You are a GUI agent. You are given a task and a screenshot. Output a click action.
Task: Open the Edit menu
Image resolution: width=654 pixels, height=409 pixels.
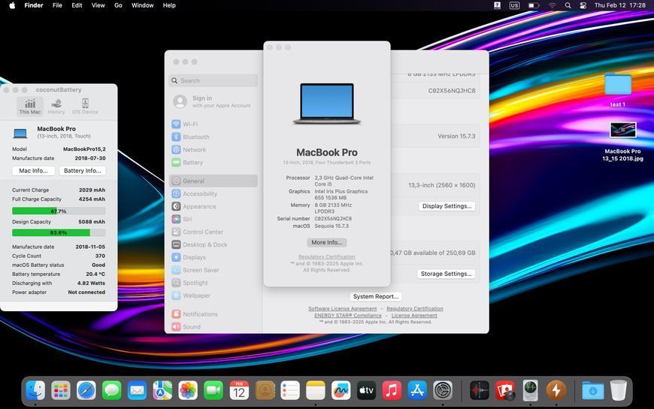(77, 5)
